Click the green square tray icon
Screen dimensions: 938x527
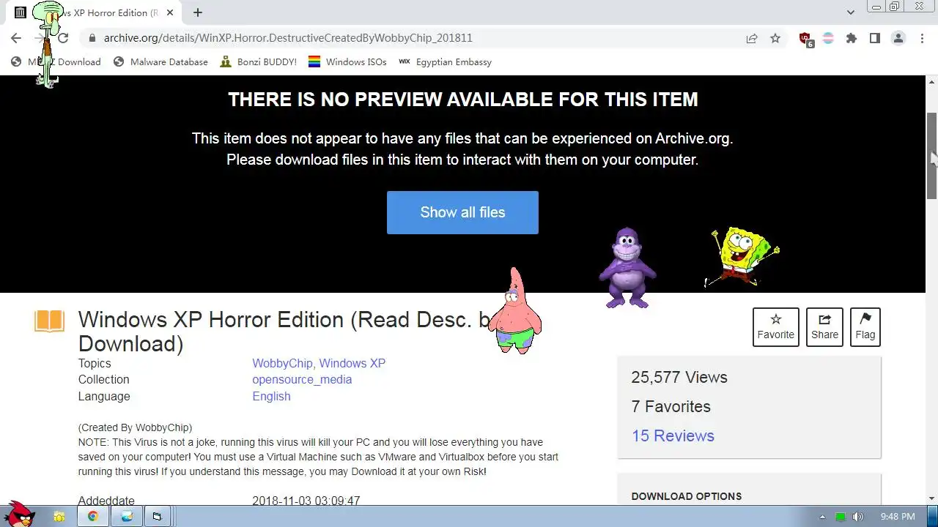[x=841, y=517]
